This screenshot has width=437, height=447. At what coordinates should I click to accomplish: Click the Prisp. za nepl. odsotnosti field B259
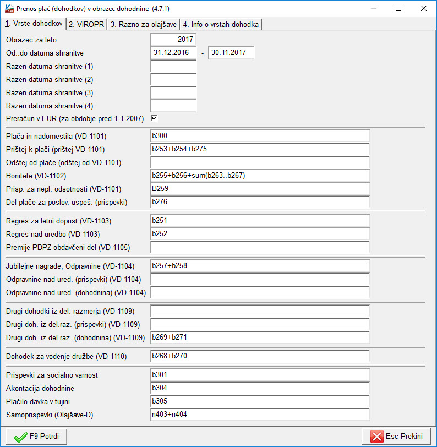pyautogui.click(x=260, y=189)
